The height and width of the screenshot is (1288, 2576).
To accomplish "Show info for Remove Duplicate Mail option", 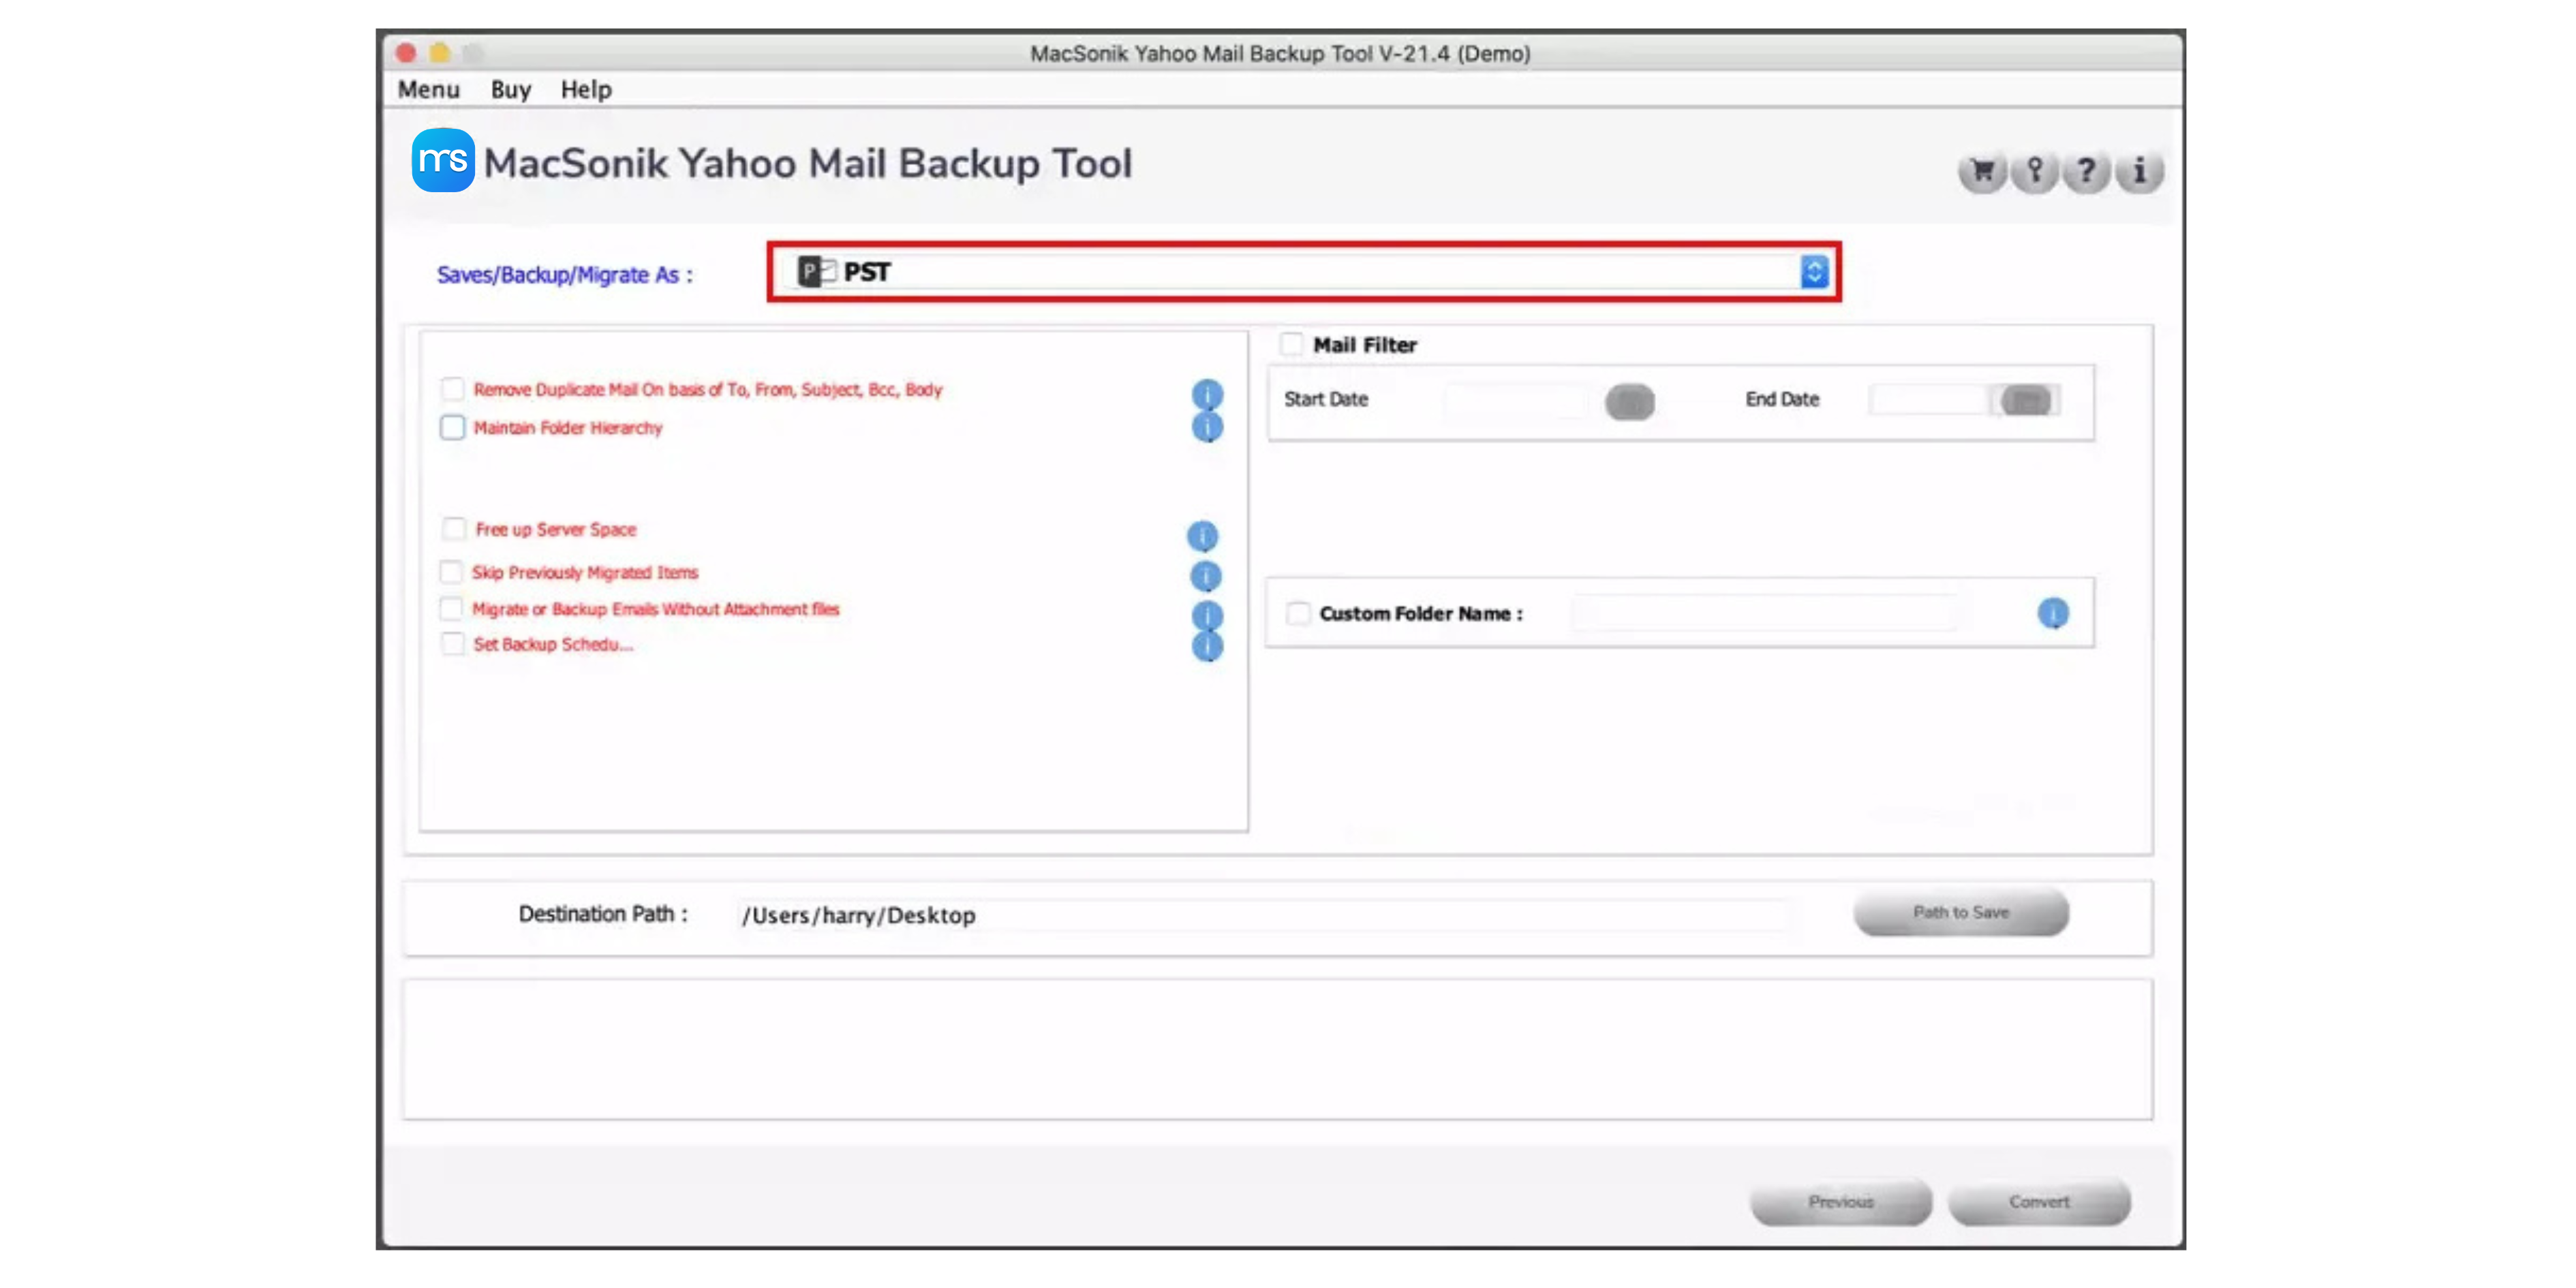I will pyautogui.click(x=1207, y=394).
